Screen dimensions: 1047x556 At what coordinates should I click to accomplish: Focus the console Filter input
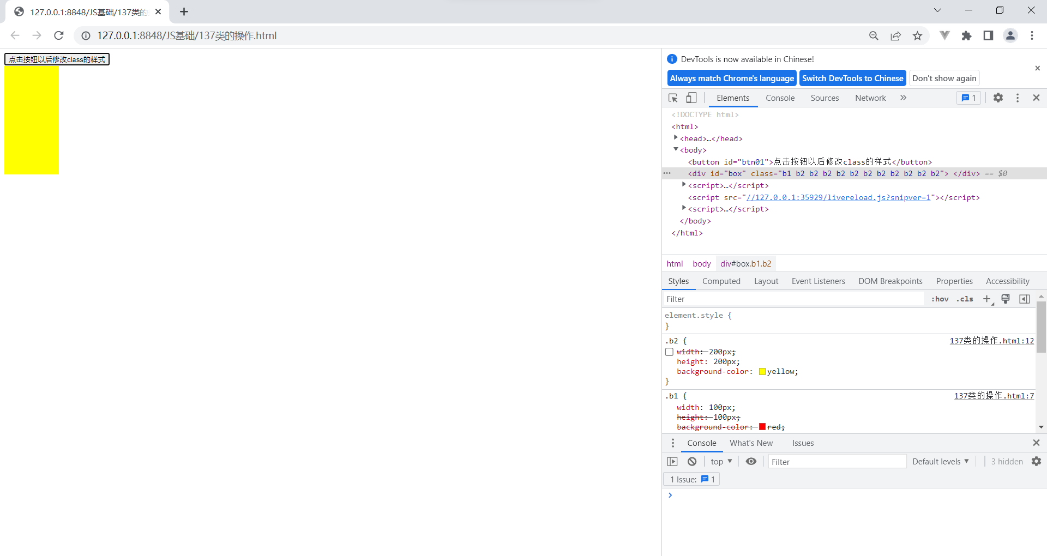[837, 462]
